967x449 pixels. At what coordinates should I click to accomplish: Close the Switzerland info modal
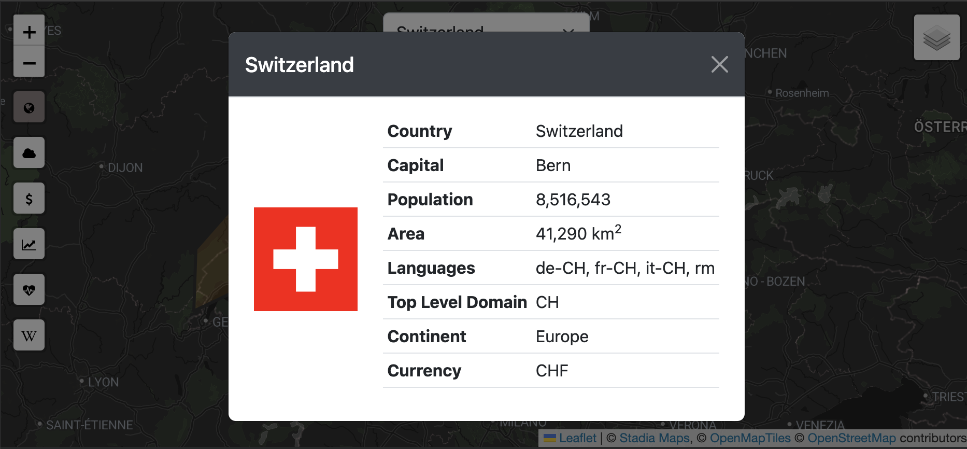tap(719, 64)
